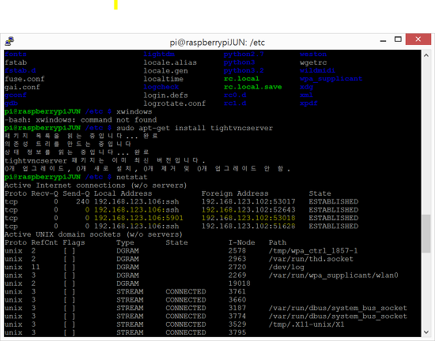
Task: Click 'Active Internet connections (w/o servers)' line
Action: [x=96, y=185]
